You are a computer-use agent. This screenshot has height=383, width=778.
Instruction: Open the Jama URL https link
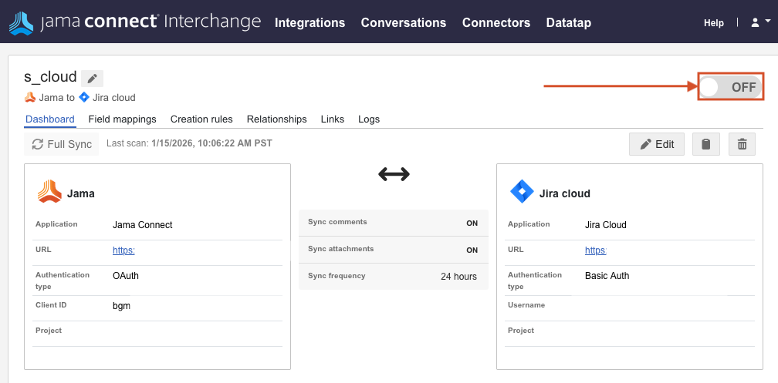pos(123,250)
